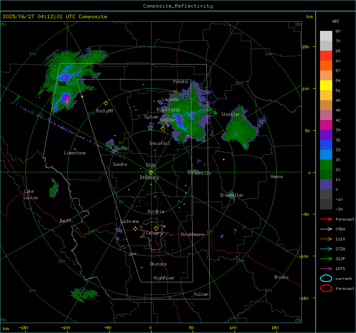Select the magenta 42 dBZ color swatch
356x333 pixels.
pyautogui.click(x=326, y=125)
